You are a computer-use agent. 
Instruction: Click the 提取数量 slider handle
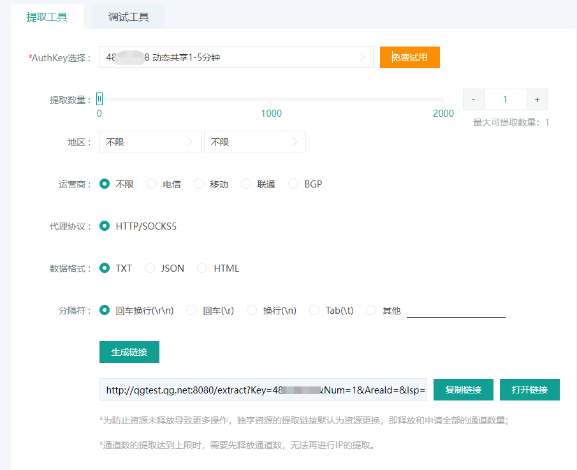tap(99, 99)
